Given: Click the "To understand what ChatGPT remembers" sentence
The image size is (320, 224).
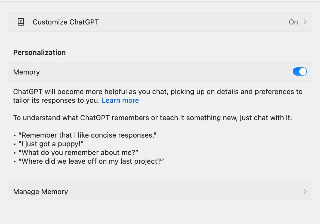Looking at the screenshot, I should click(x=152, y=118).
